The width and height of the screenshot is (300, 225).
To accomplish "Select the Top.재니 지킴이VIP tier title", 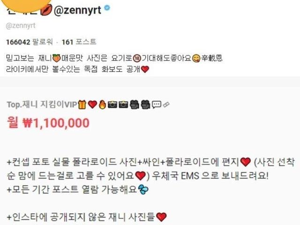I will pyautogui.click(x=42, y=105).
